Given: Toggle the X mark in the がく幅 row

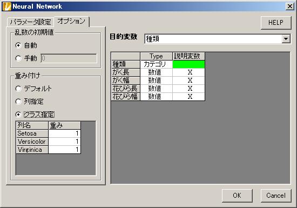Looking at the screenshot, I should (x=188, y=80).
